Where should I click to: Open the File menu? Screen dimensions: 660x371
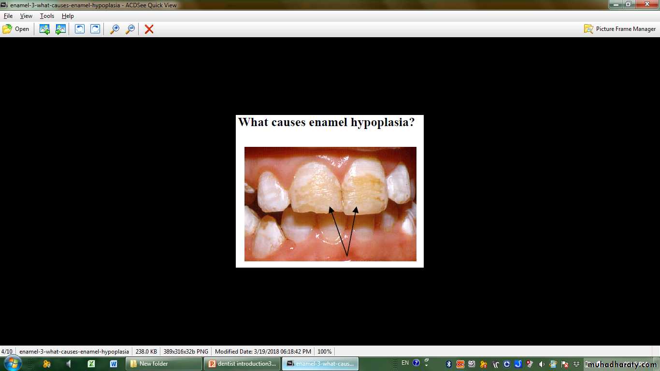tap(8, 16)
